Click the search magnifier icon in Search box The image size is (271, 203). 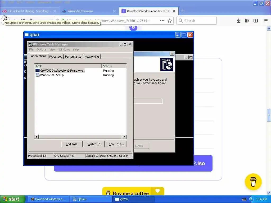click(x=180, y=21)
